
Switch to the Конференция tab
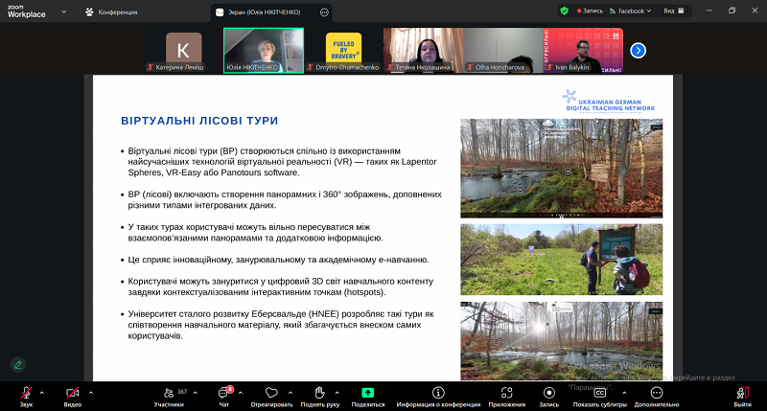(111, 11)
